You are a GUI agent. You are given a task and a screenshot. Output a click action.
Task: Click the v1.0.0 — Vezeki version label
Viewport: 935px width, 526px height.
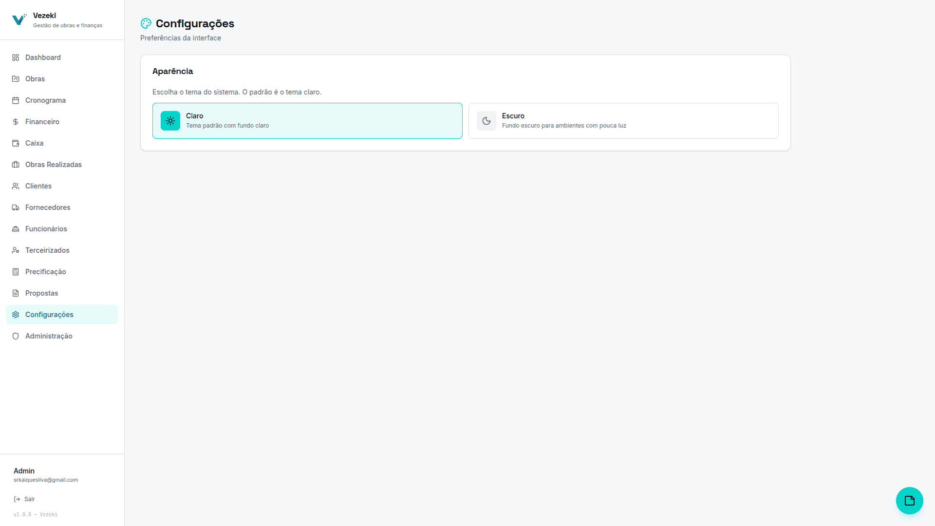click(36, 515)
